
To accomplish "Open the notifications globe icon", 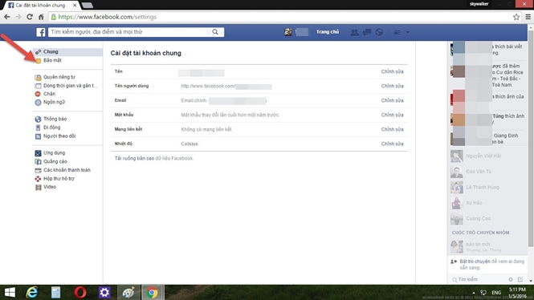I will (379, 32).
